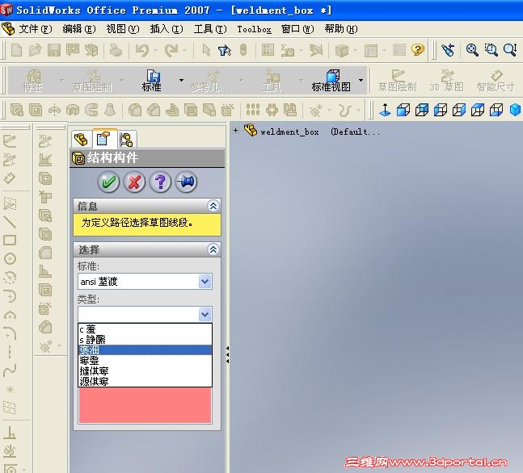Click the grayed 特征 command button

coord(32,80)
